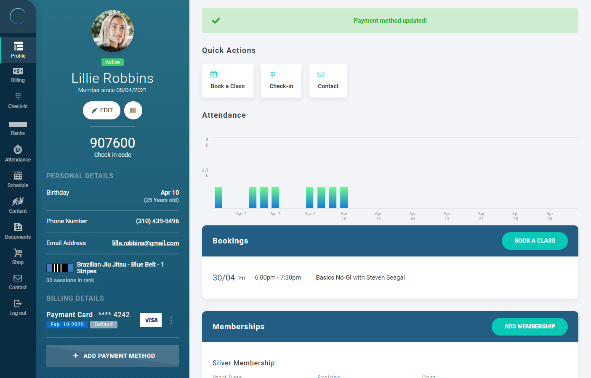Open Check-in from the sidebar
The width and height of the screenshot is (591, 378).
tap(18, 101)
